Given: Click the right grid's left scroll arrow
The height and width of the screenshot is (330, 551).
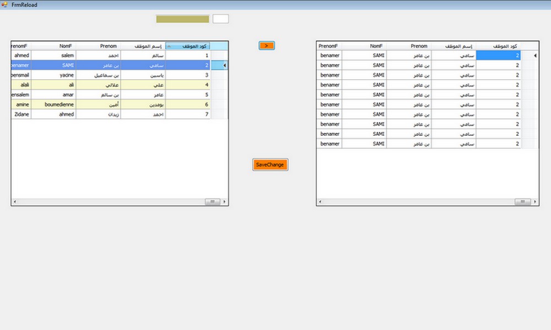Looking at the screenshot, I should point(320,202).
